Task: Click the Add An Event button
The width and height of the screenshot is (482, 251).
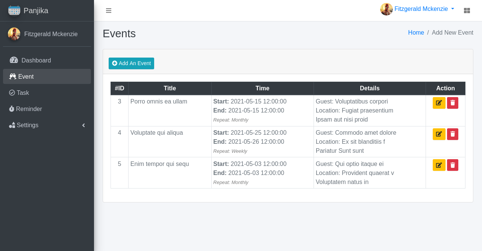Action: coord(131,63)
